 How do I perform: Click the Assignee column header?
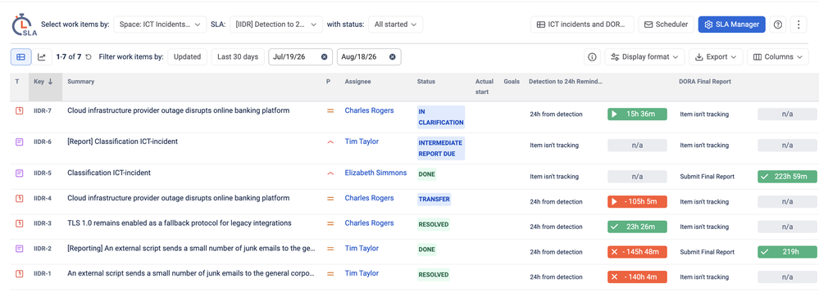(x=357, y=81)
